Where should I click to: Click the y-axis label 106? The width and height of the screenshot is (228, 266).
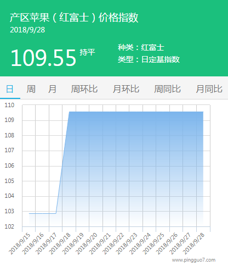click(9, 165)
